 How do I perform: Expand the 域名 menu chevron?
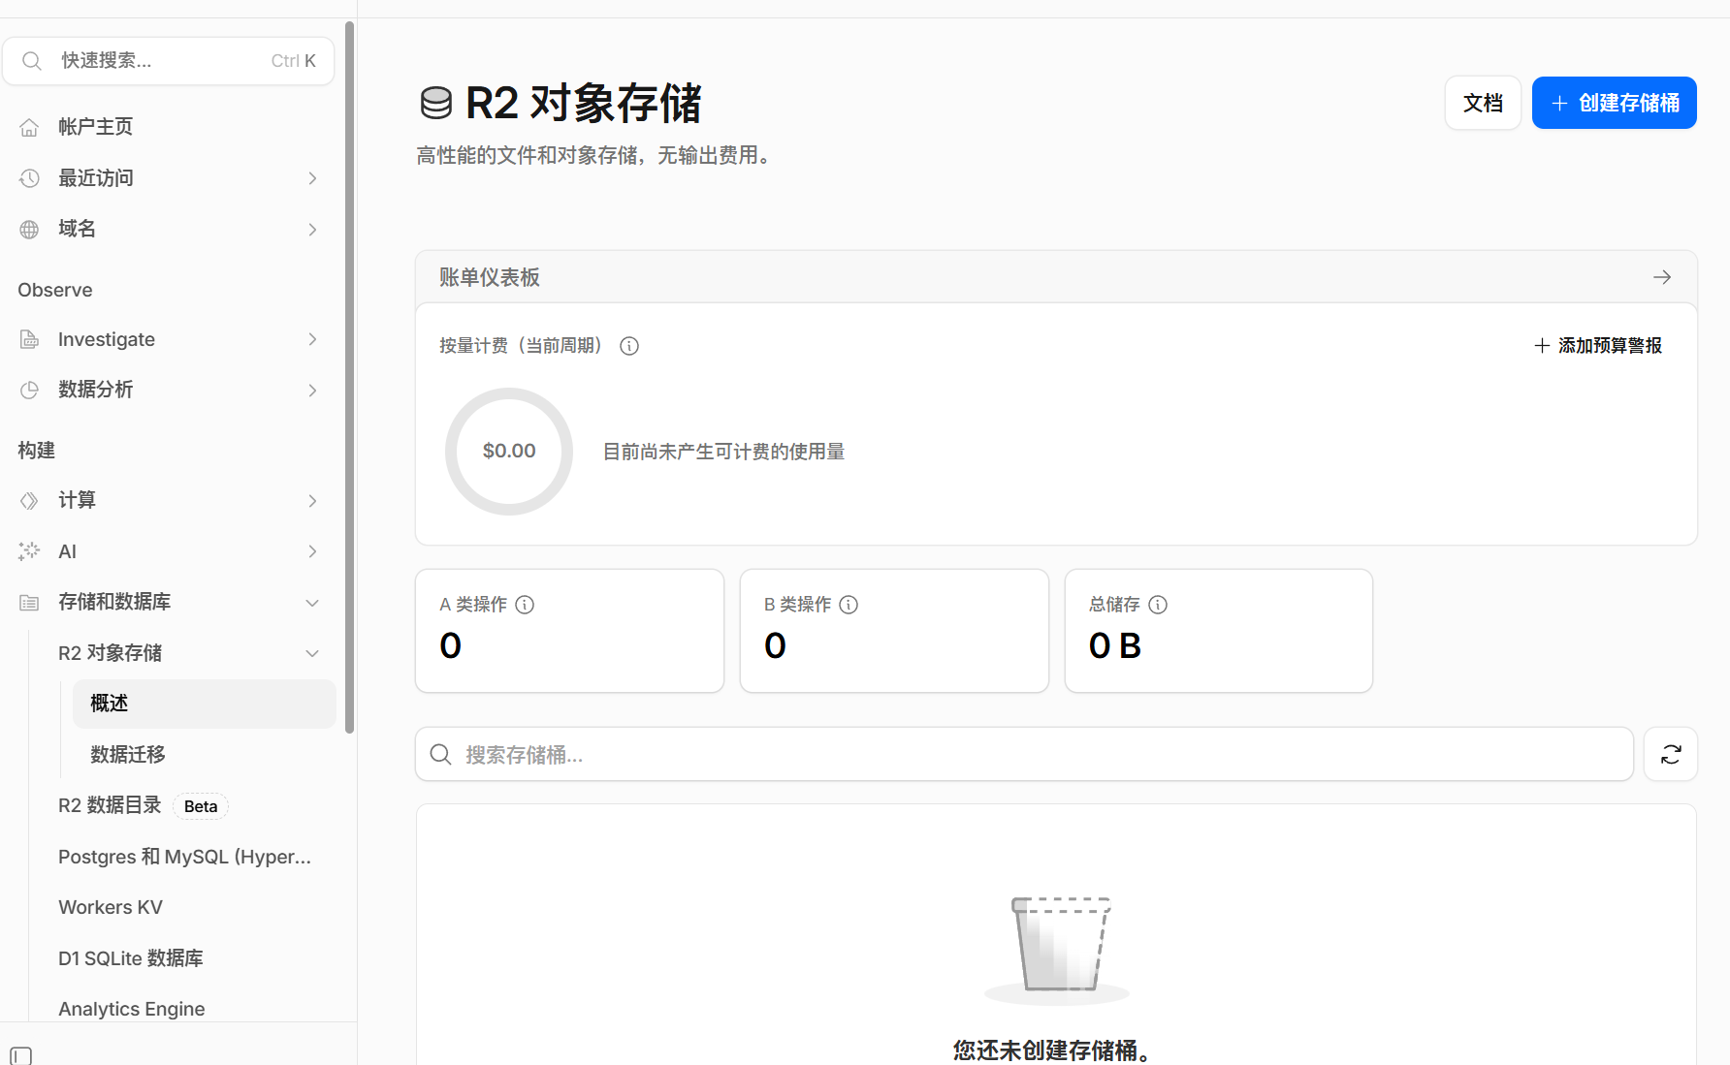point(312,230)
